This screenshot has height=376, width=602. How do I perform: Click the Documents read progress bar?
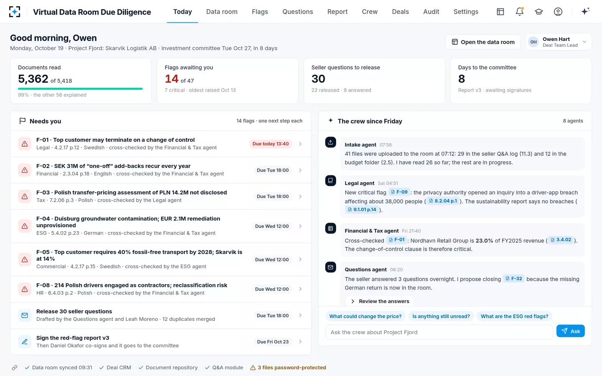(x=80, y=89)
